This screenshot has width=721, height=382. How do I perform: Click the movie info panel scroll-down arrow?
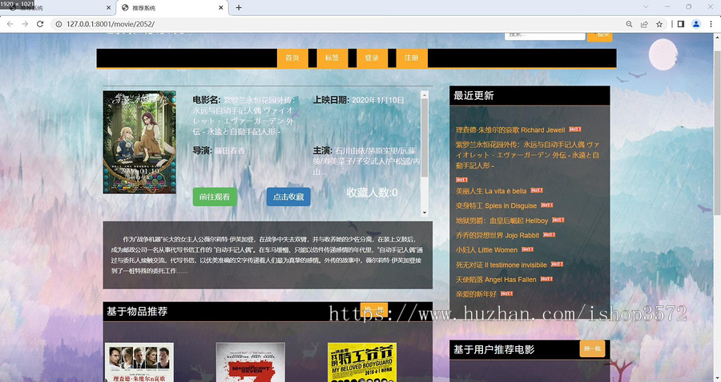pyautogui.click(x=425, y=213)
